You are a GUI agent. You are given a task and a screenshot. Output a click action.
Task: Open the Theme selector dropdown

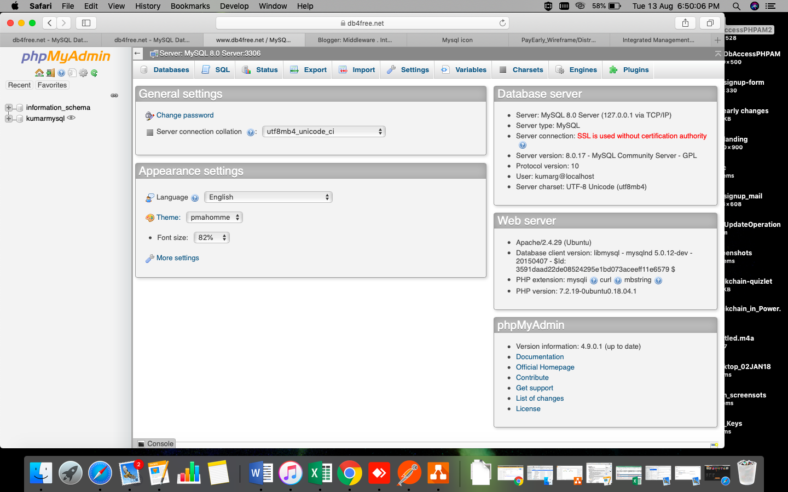(x=214, y=217)
